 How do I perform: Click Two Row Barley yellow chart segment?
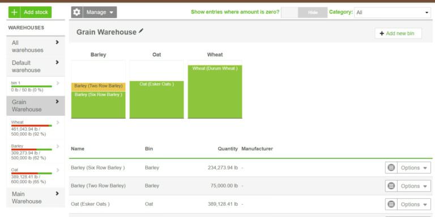point(98,87)
